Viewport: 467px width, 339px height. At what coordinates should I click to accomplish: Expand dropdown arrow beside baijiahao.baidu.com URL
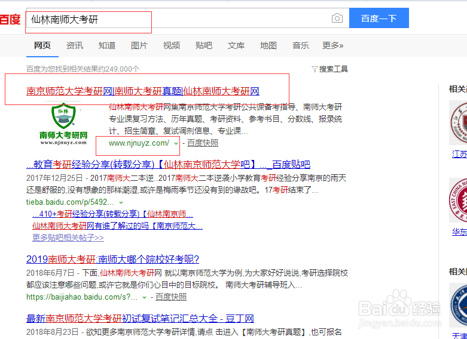[145, 298]
